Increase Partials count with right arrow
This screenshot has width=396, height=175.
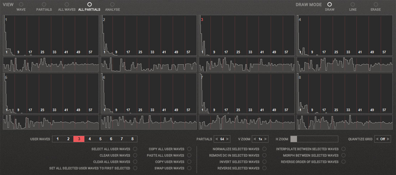tap(228, 139)
